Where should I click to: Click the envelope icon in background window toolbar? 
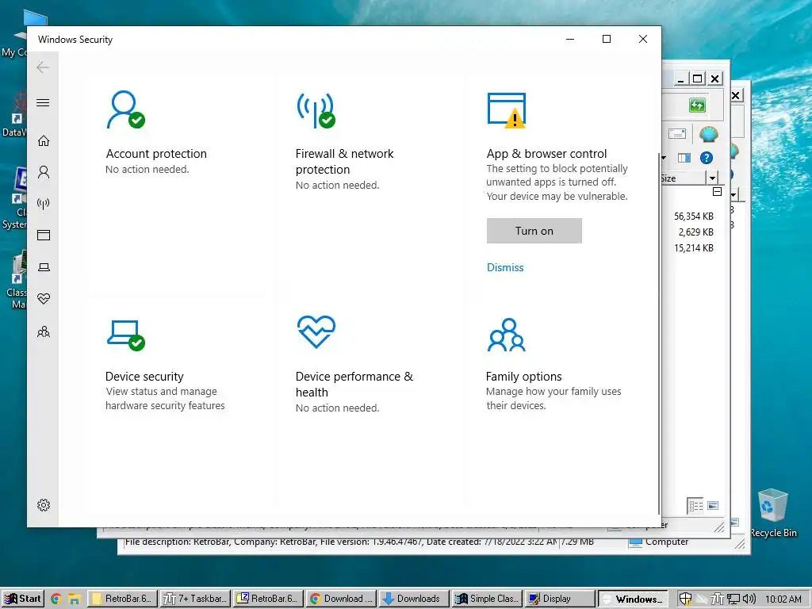(677, 134)
